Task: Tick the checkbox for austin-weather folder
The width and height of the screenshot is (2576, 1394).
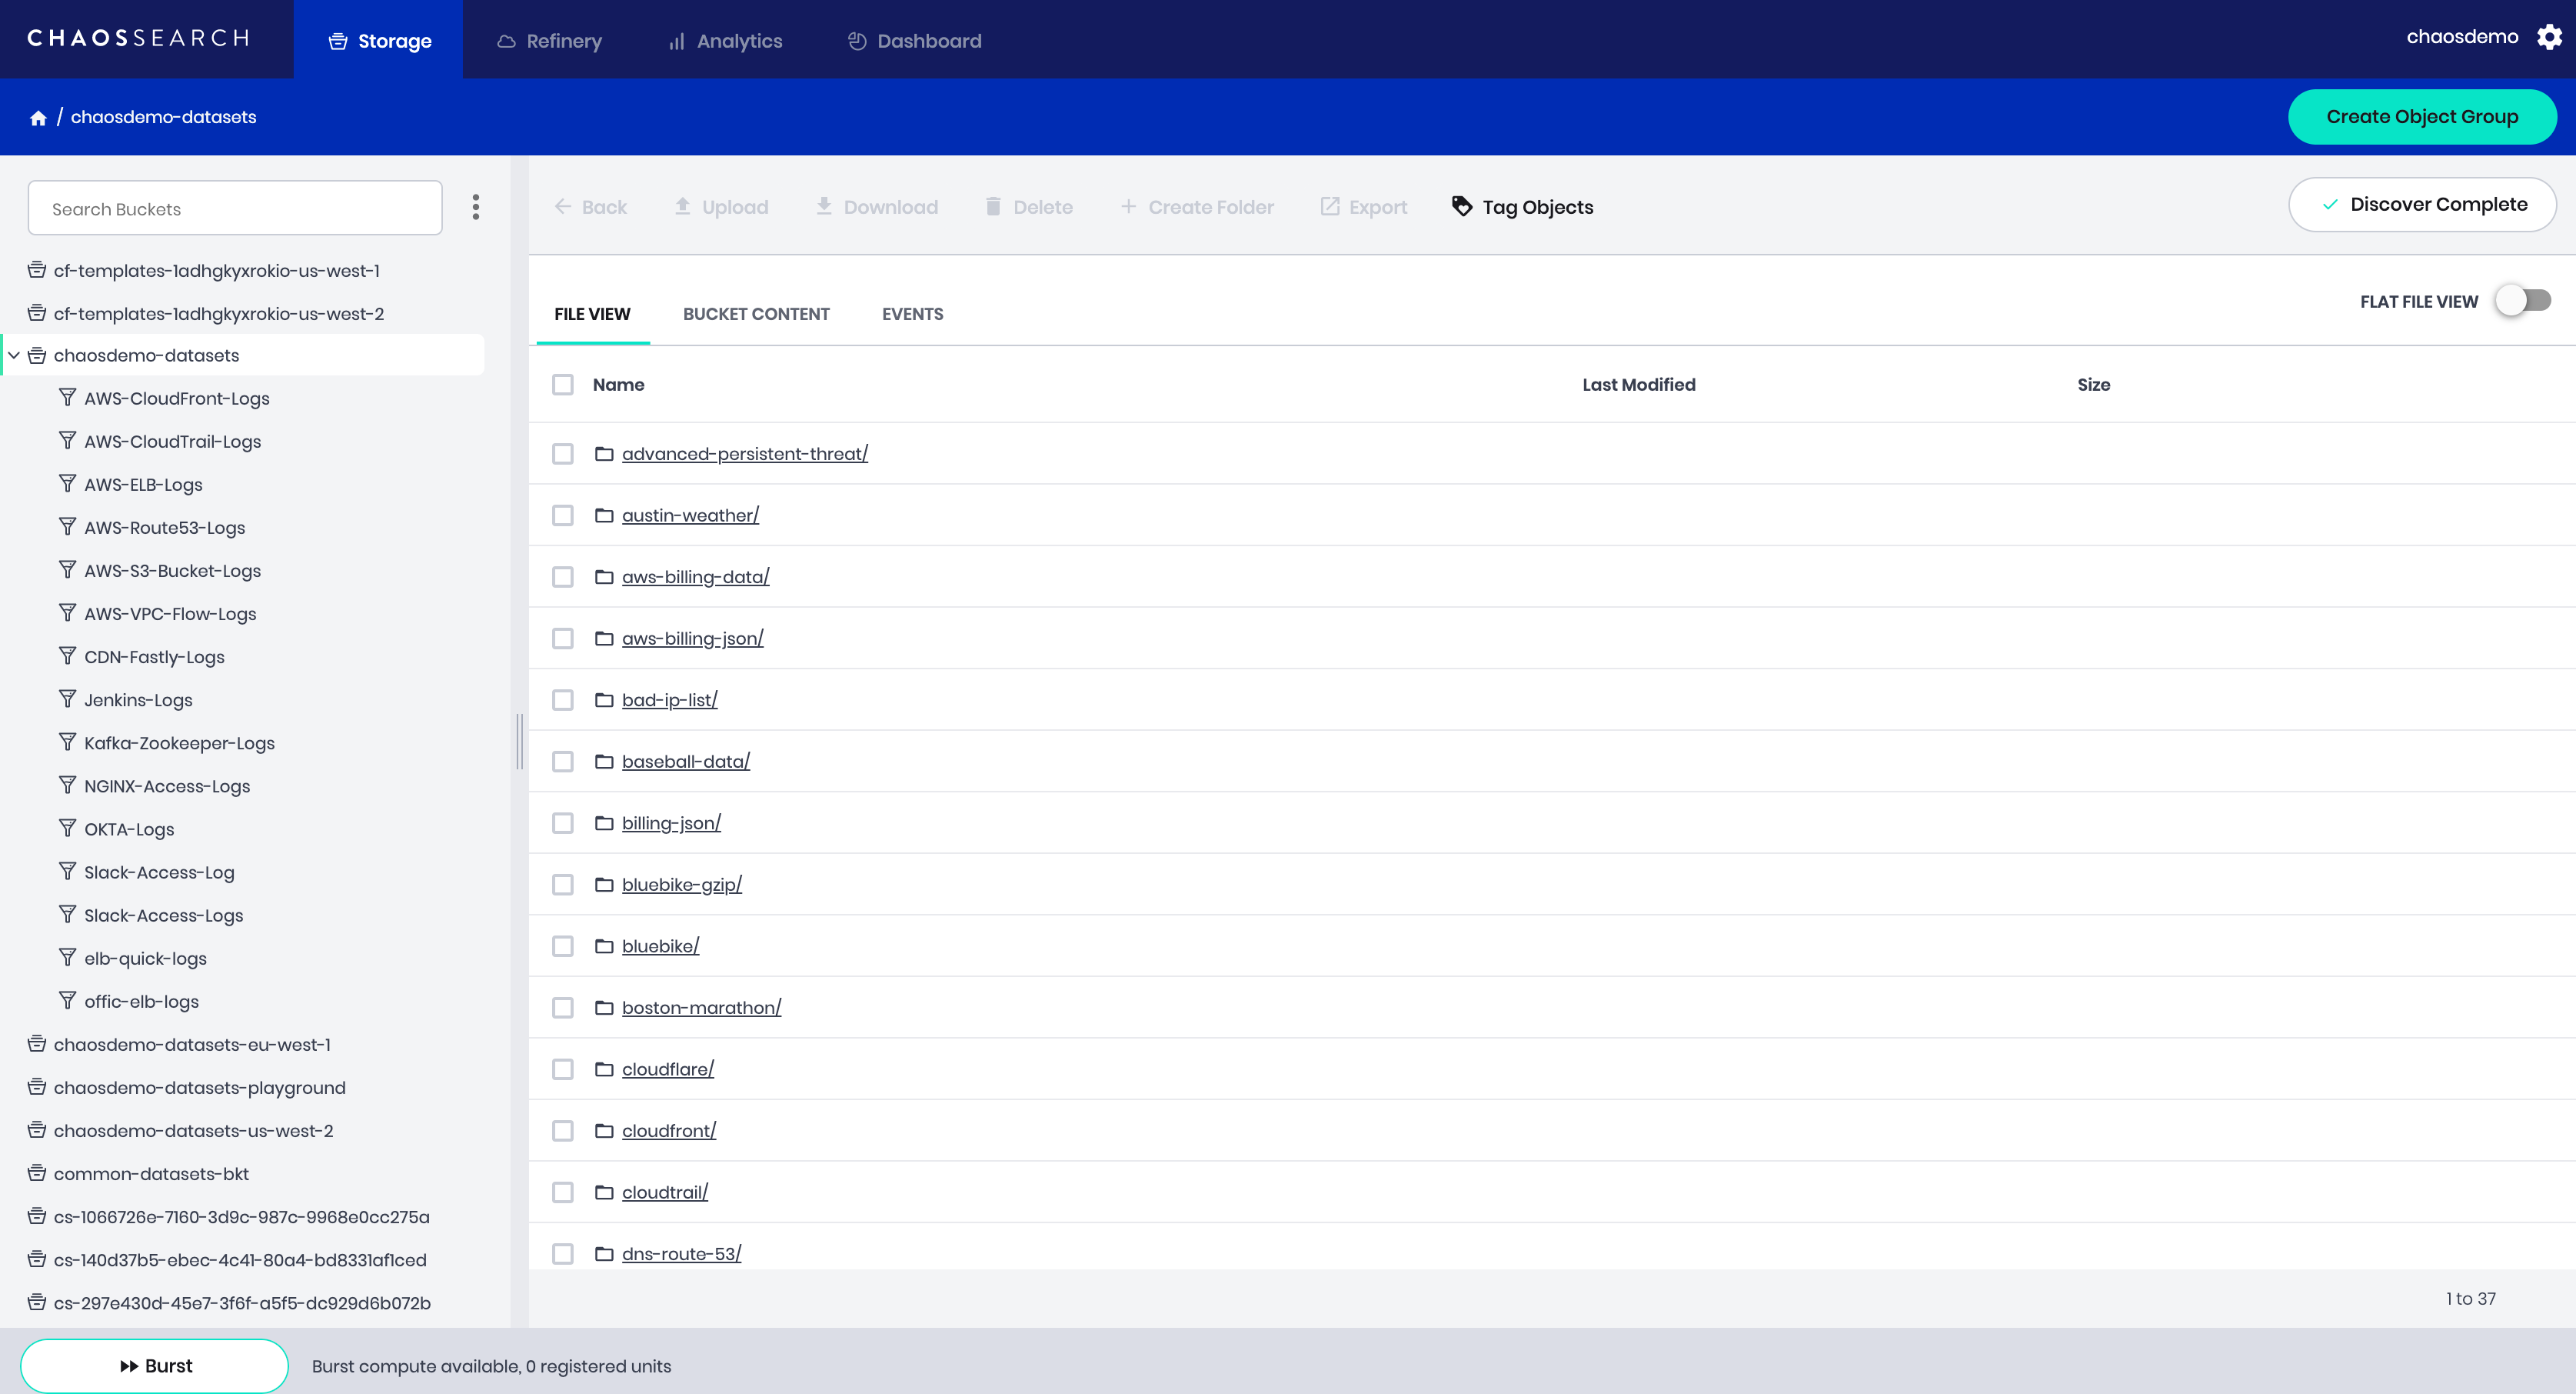Action: [563, 515]
